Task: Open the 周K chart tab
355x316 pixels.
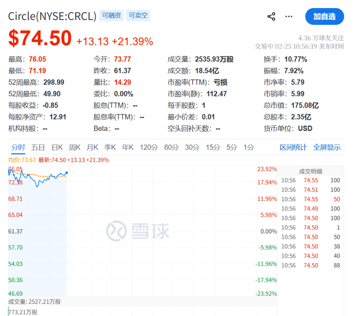Action: pyautogui.click(x=75, y=147)
